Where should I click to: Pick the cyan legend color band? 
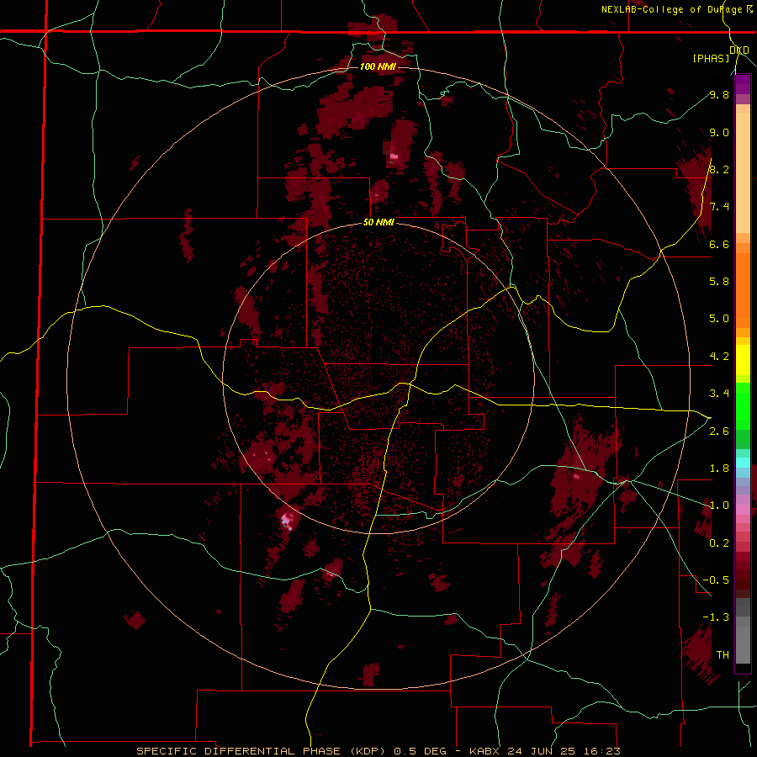[743, 463]
